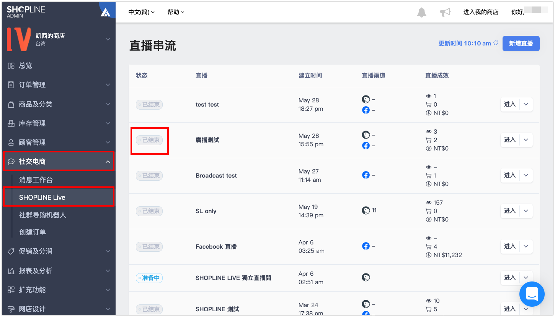This screenshot has width=555, height=317.
Task: Click the megaphone announcements icon
Action: [445, 12]
